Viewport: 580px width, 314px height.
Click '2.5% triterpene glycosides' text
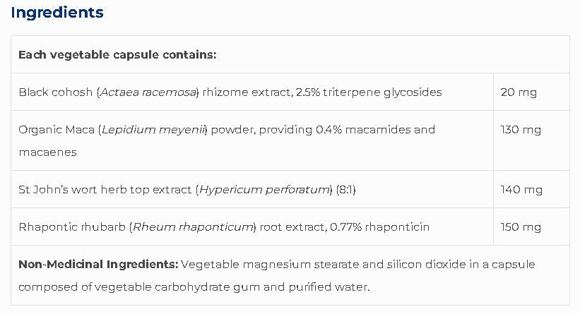click(372, 92)
